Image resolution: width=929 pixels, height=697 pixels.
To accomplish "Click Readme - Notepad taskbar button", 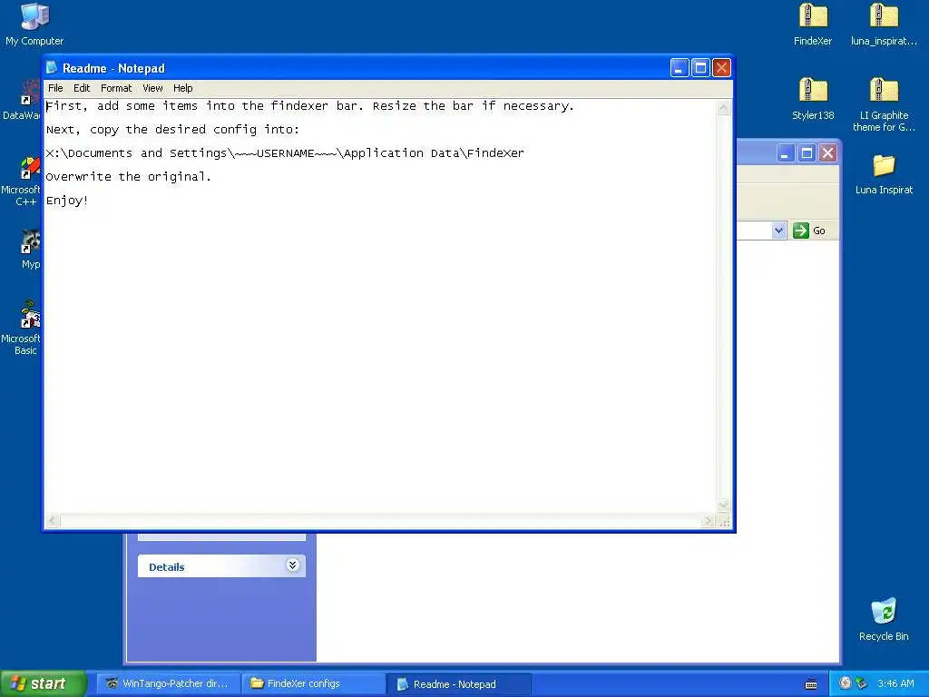I will [x=459, y=684].
